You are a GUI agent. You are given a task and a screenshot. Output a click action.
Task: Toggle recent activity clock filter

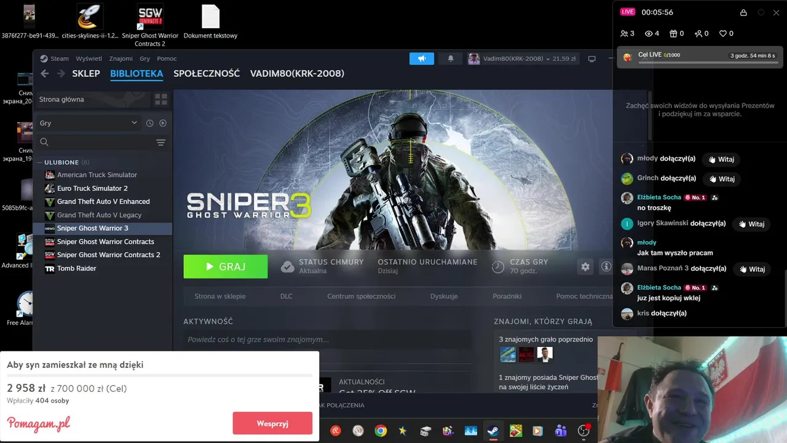coord(149,123)
